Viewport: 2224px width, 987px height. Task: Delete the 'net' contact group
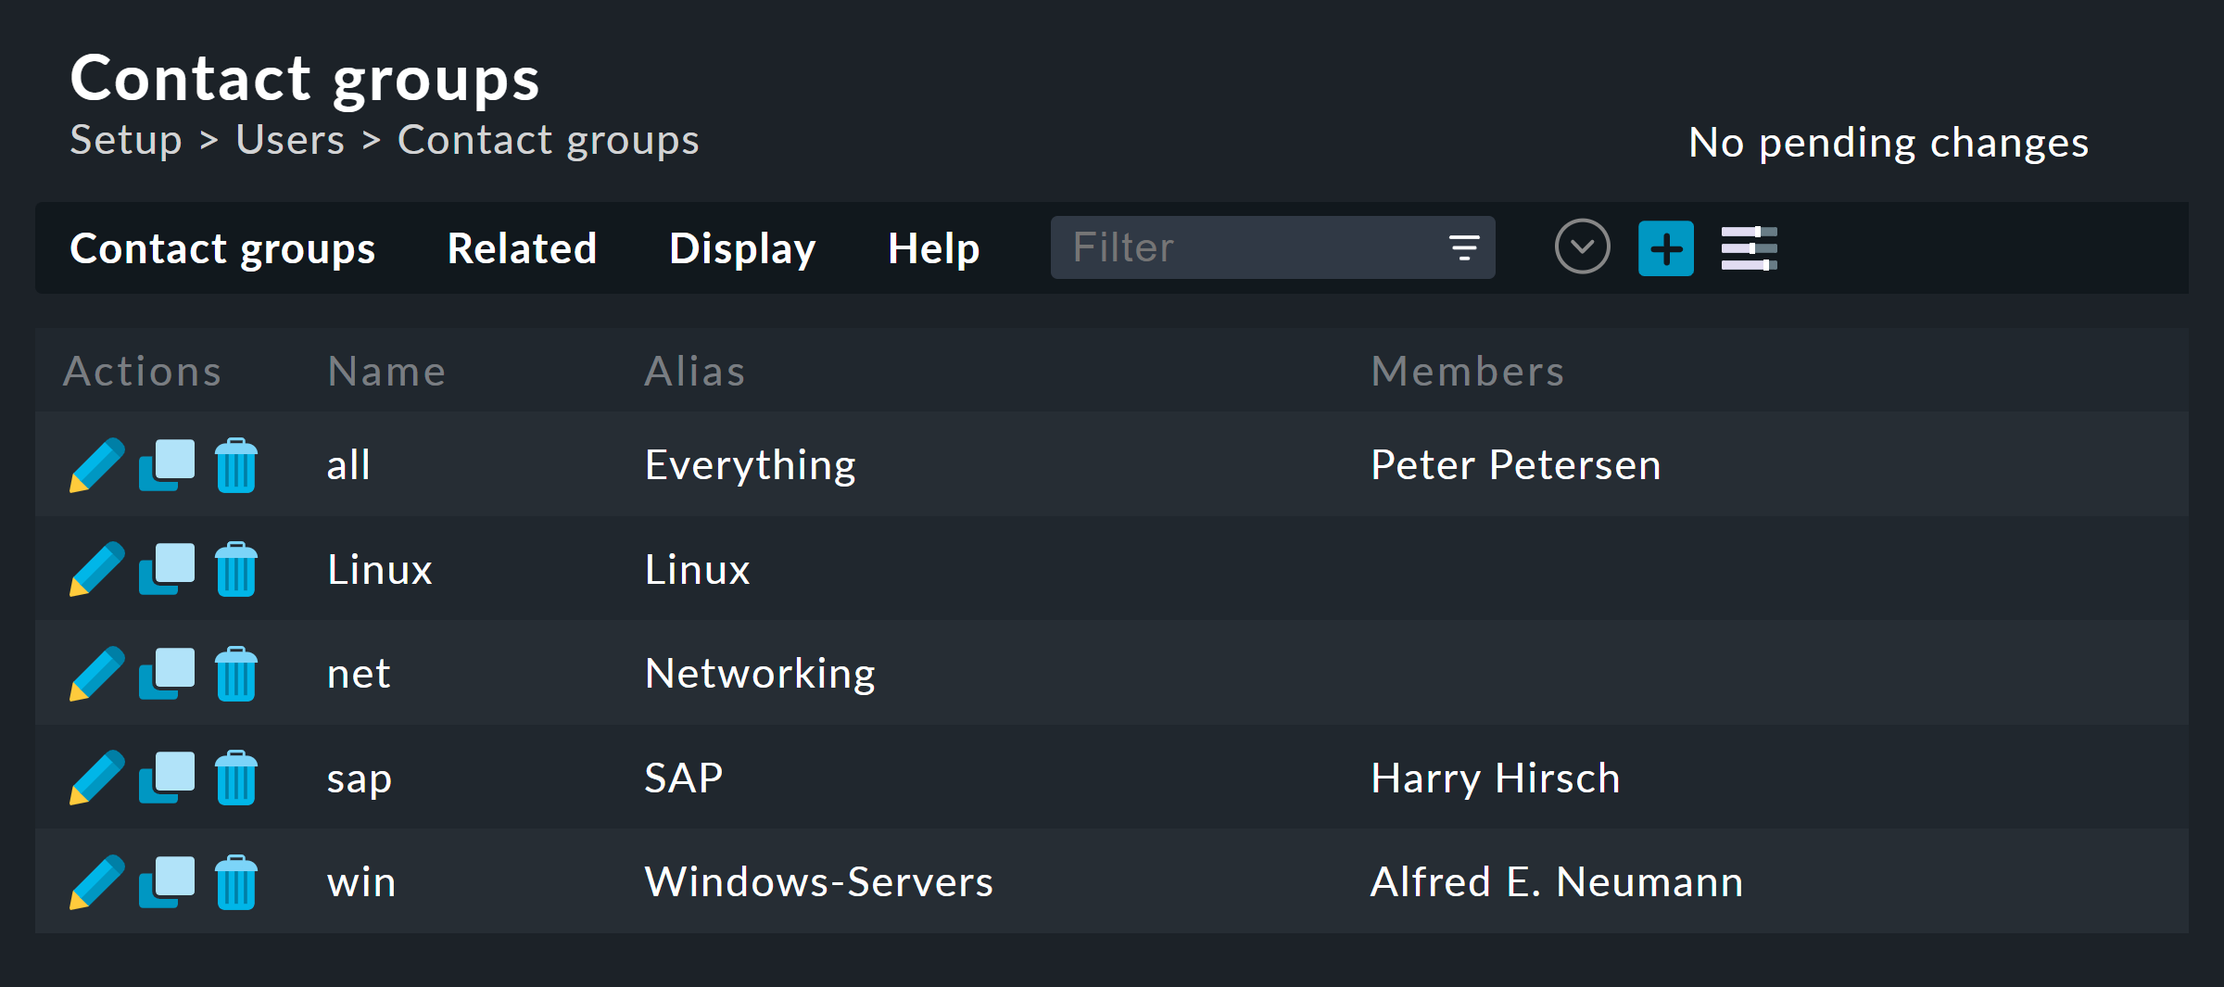[x=236, y=674]
